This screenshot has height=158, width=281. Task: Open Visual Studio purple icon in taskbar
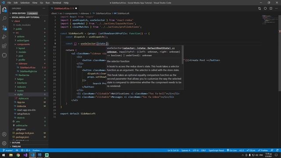(25, 155)
